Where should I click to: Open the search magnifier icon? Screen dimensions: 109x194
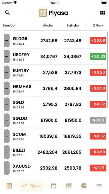[7, 13]
